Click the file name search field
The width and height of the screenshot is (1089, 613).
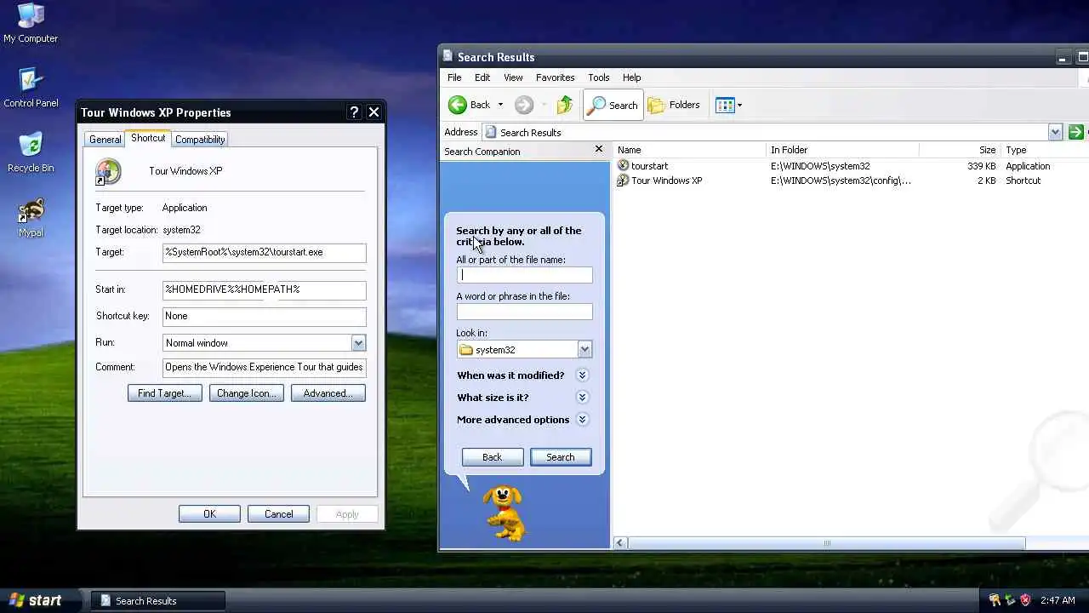pyautogui.click(x=525, y=275)
